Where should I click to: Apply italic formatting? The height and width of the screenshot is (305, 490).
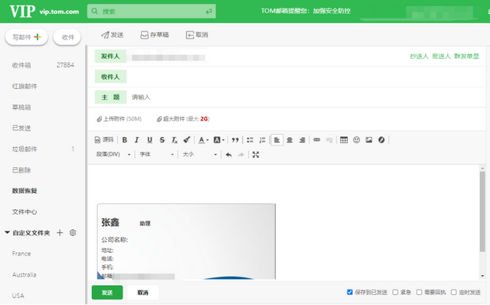point(137,139)
